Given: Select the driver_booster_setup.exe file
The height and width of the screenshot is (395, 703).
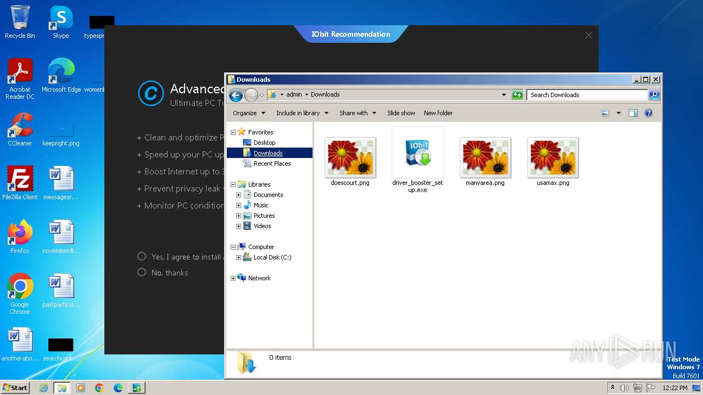Looking at the screenshot, I should 418,160.
